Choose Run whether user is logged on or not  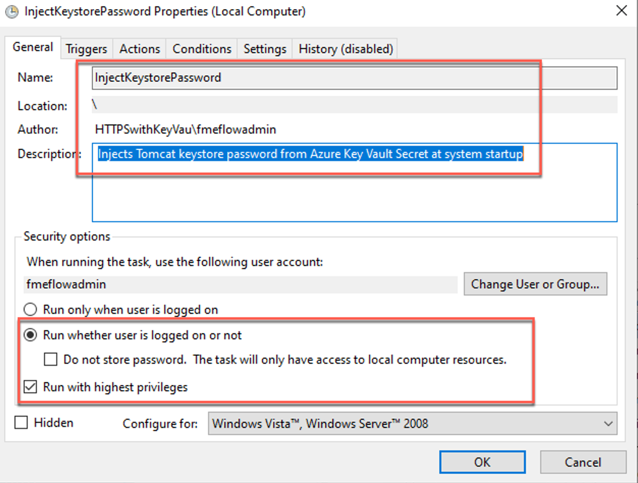(31, 335)
